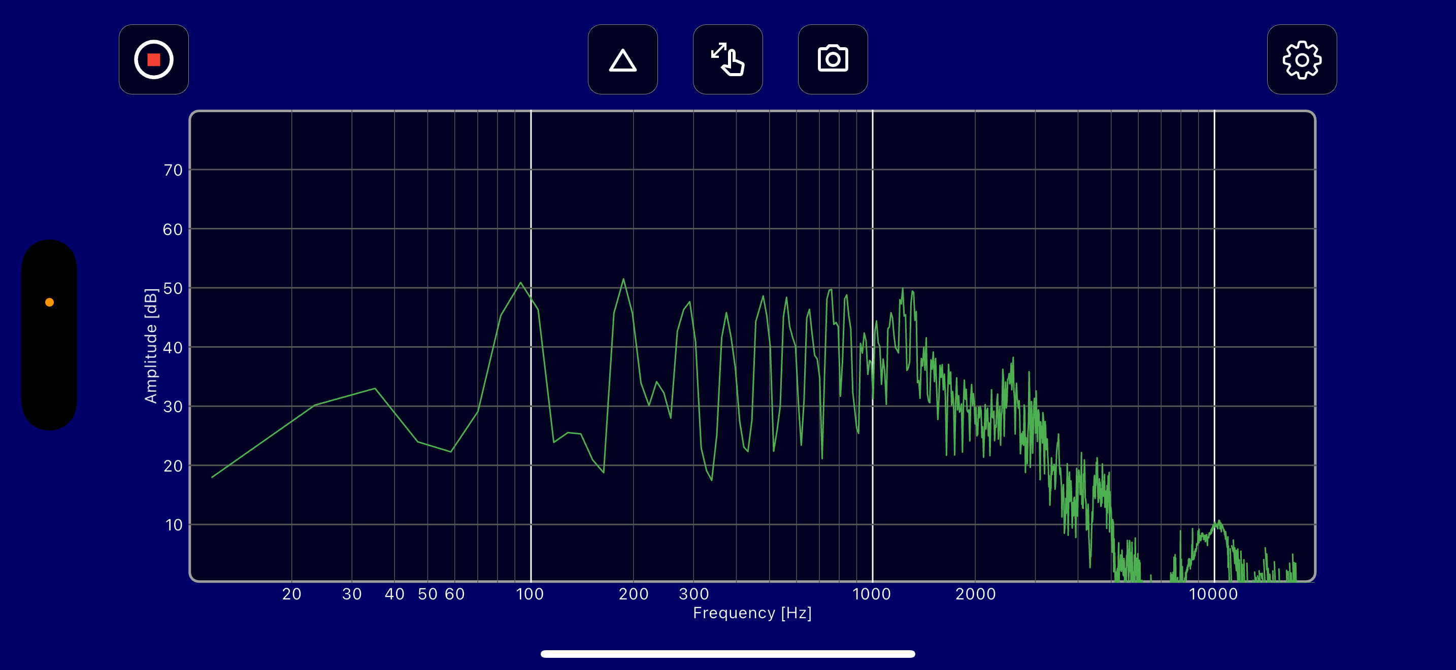
Task: Tap the "300" frequency tick label
Action: 693,594
